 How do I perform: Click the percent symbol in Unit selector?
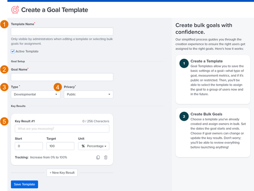point(83,146)
